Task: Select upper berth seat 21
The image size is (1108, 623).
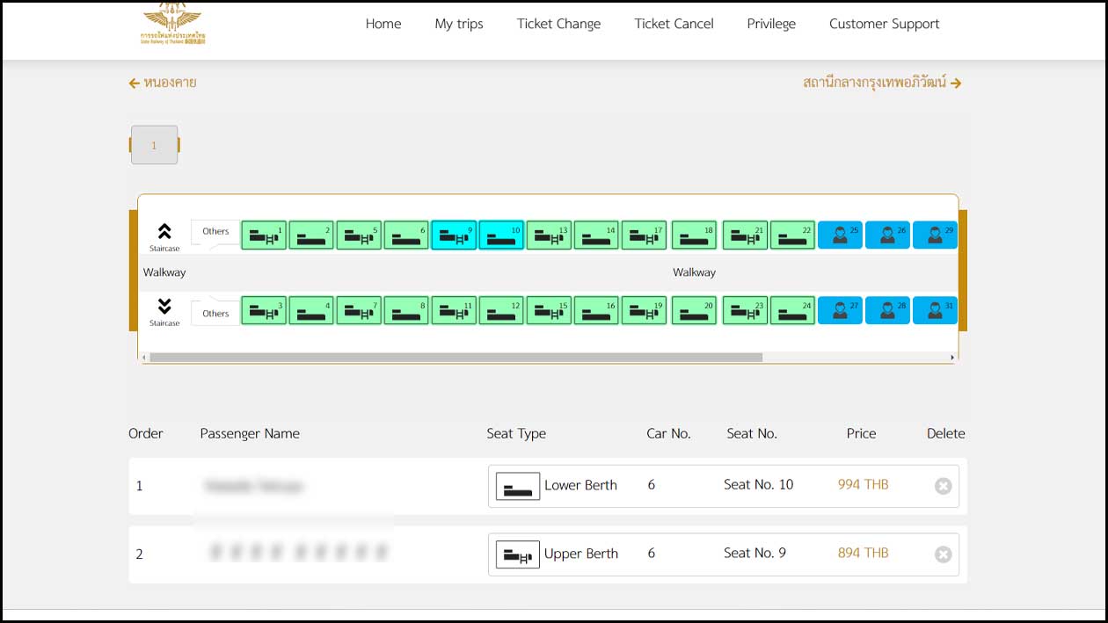Action: [x=745, y=235]
